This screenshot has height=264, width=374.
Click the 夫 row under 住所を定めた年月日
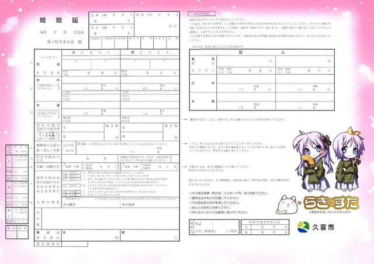pos(265,227)
